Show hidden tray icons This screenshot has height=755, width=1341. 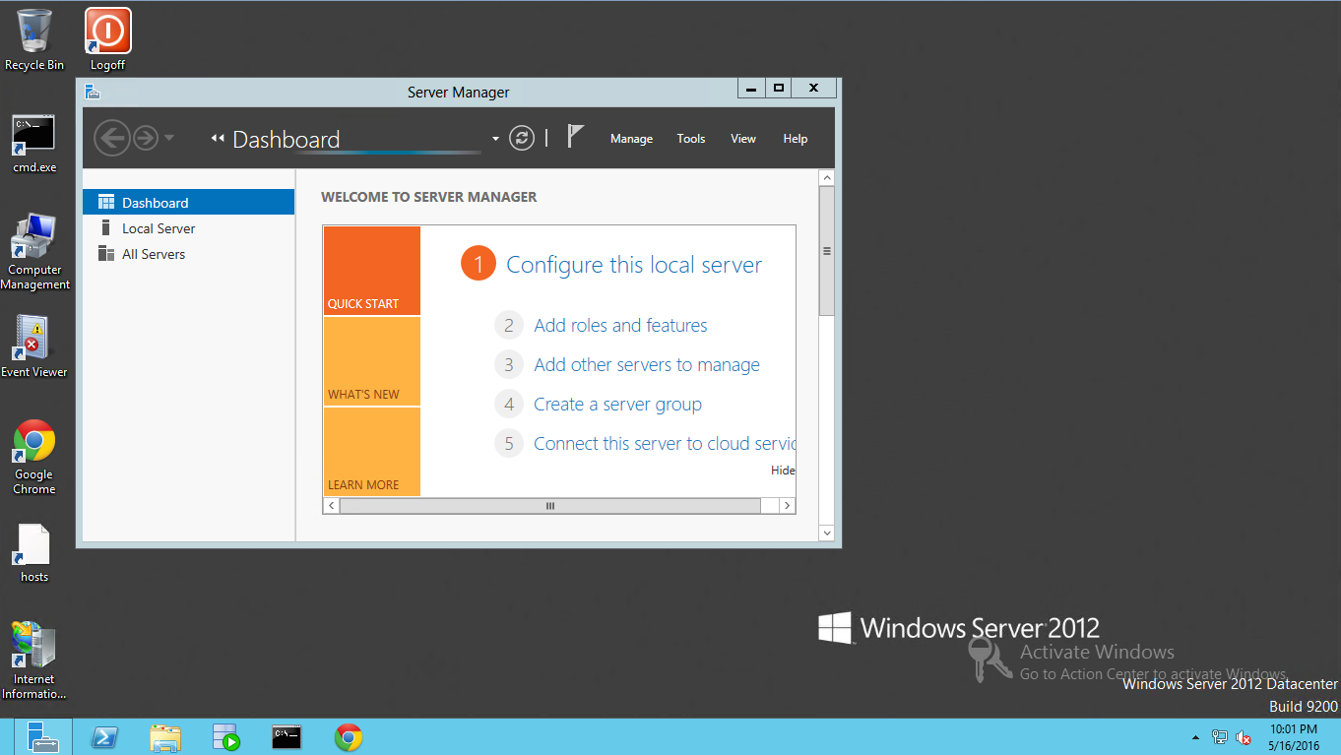(1196, 737)
